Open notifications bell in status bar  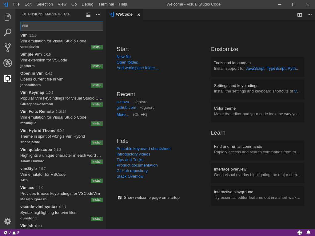point(308,232)
